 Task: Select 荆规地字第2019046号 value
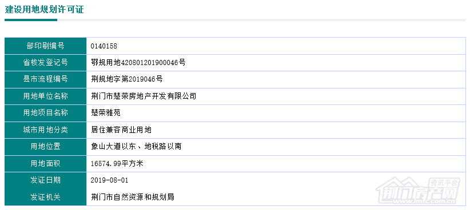coord(127,79)
